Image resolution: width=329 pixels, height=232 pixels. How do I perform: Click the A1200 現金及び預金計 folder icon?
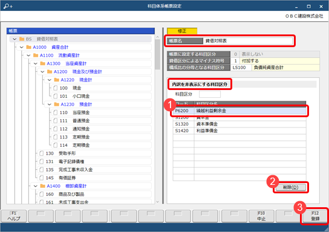click(50, 72)
